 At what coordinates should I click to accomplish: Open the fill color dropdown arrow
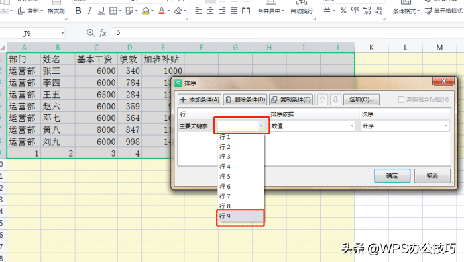coord(152,11)
